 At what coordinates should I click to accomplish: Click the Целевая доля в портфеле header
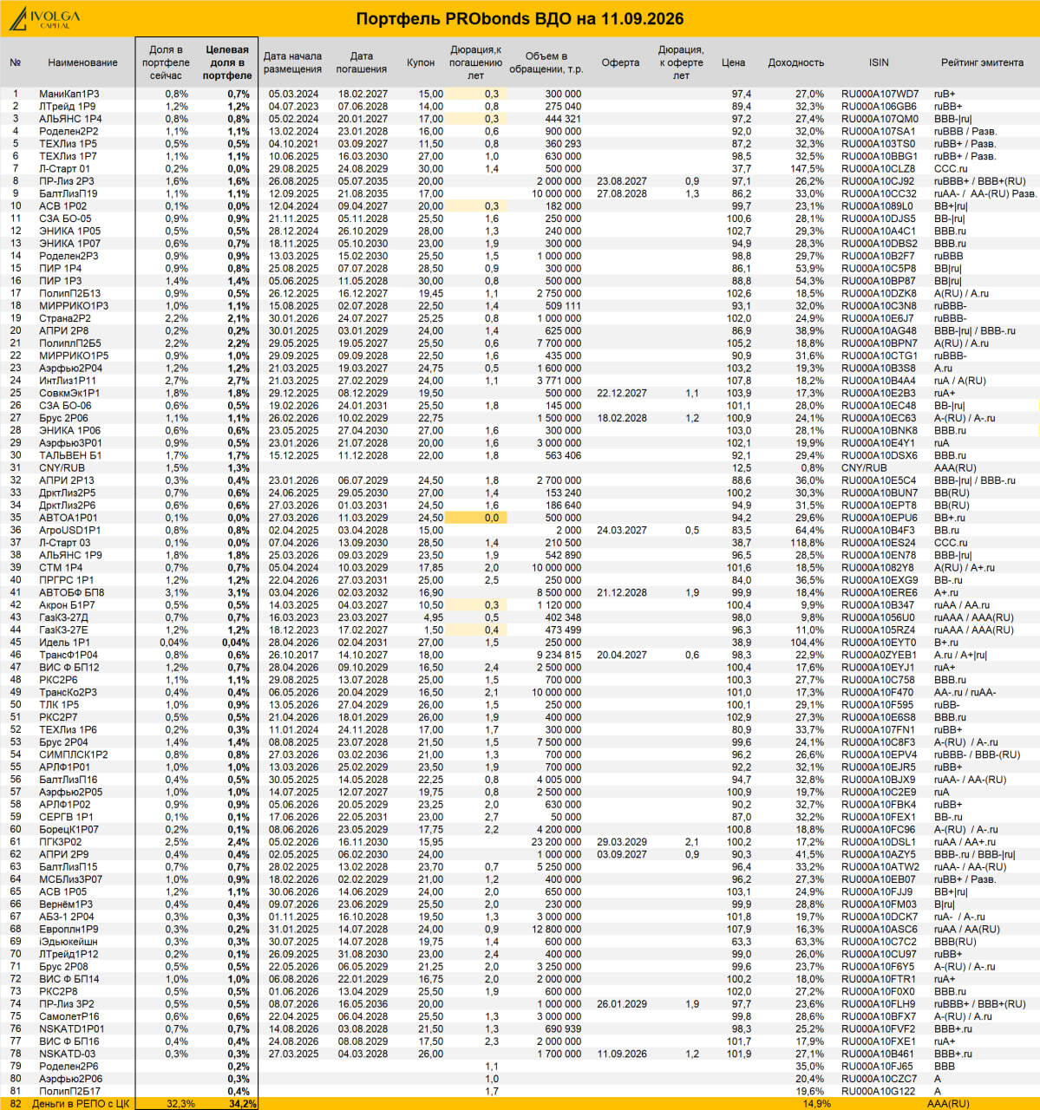point(227,62)
